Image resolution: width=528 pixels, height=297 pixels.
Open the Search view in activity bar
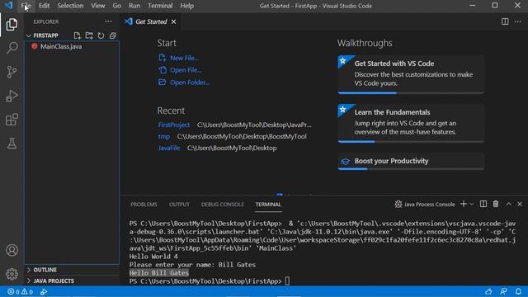coord(12,48)
